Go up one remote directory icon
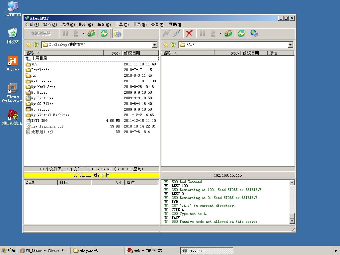This screenshot has height=255, width=340. pos(173,45)
